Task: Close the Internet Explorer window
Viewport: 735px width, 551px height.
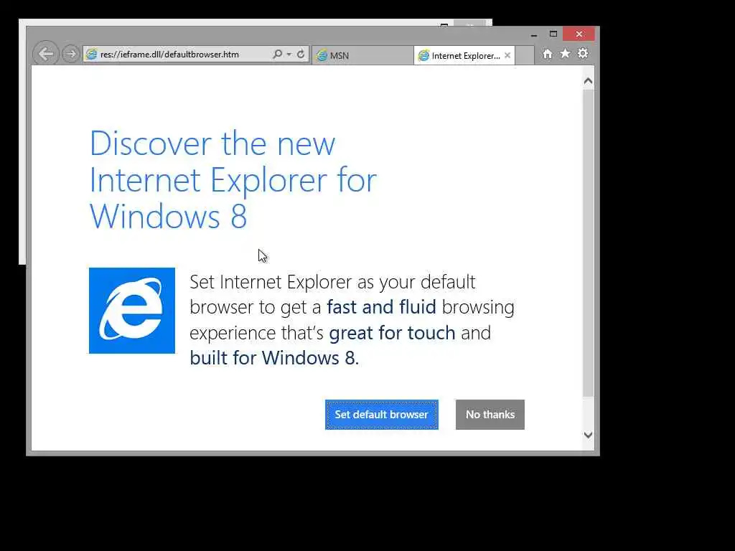Action: pos(579,34)
